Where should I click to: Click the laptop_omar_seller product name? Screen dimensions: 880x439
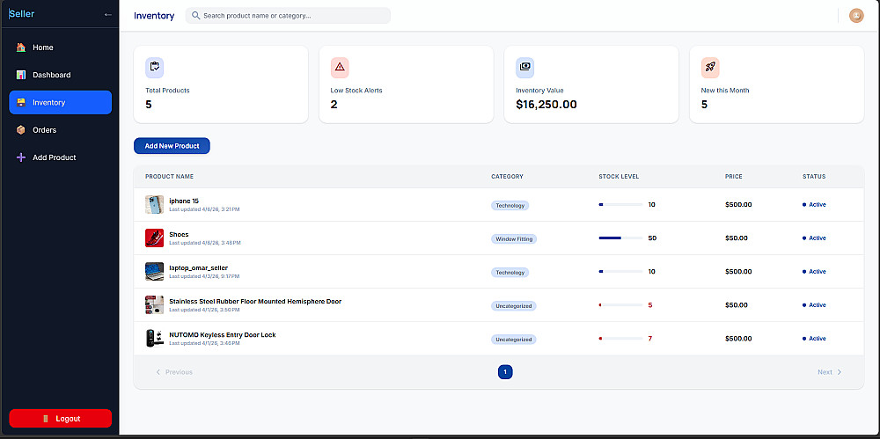point(199,267)
